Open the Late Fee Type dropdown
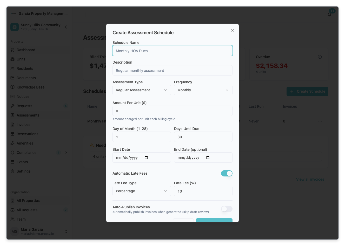 click(x=142, y=191)
